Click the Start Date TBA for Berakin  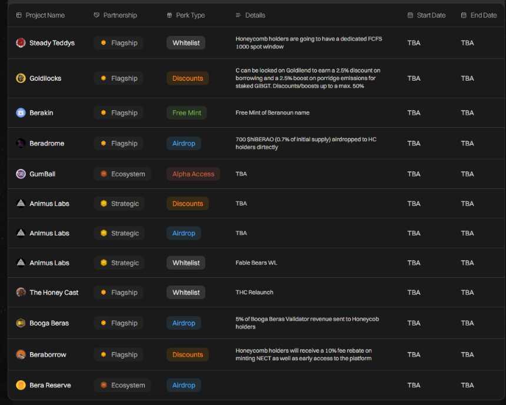click(414, 112)
